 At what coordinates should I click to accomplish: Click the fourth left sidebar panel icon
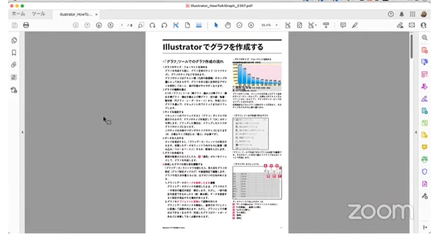[14, 77]
